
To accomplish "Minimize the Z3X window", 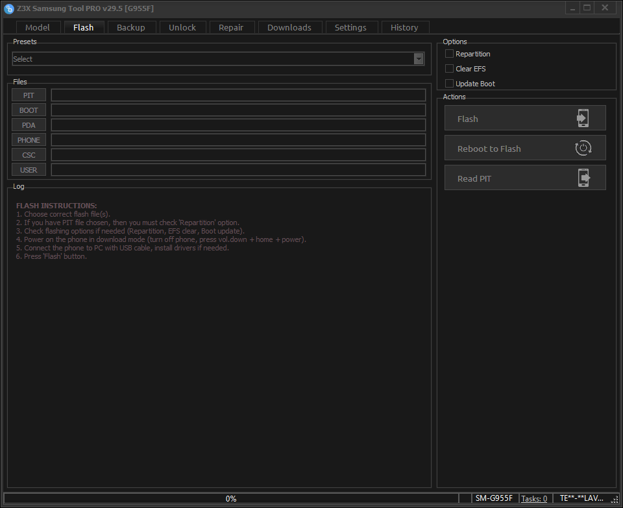I will [572, 8].
